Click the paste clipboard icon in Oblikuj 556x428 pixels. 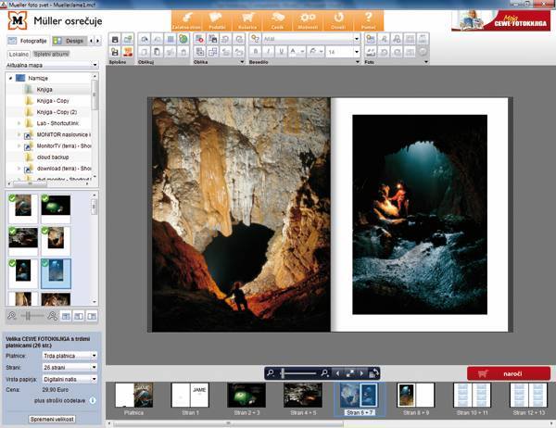(158, 52)
